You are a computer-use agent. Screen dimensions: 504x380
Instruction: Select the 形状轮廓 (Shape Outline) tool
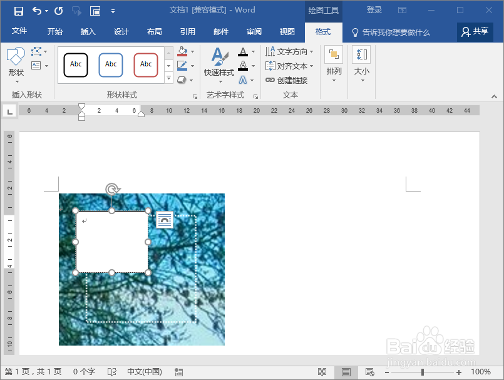[182, 64]
